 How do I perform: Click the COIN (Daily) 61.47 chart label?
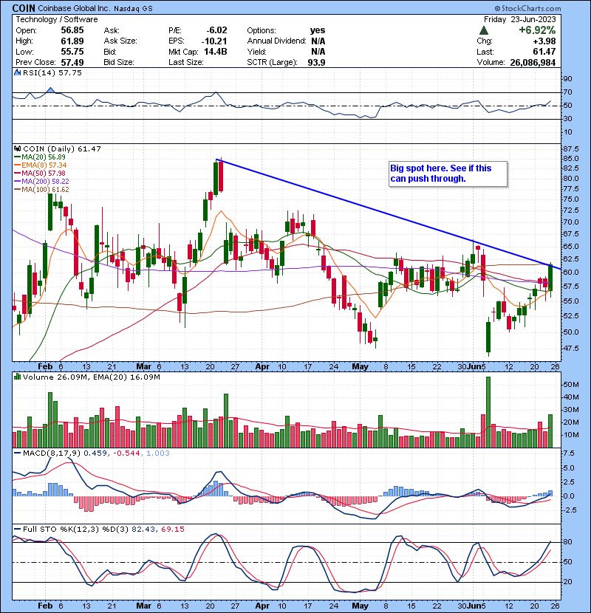62,148
